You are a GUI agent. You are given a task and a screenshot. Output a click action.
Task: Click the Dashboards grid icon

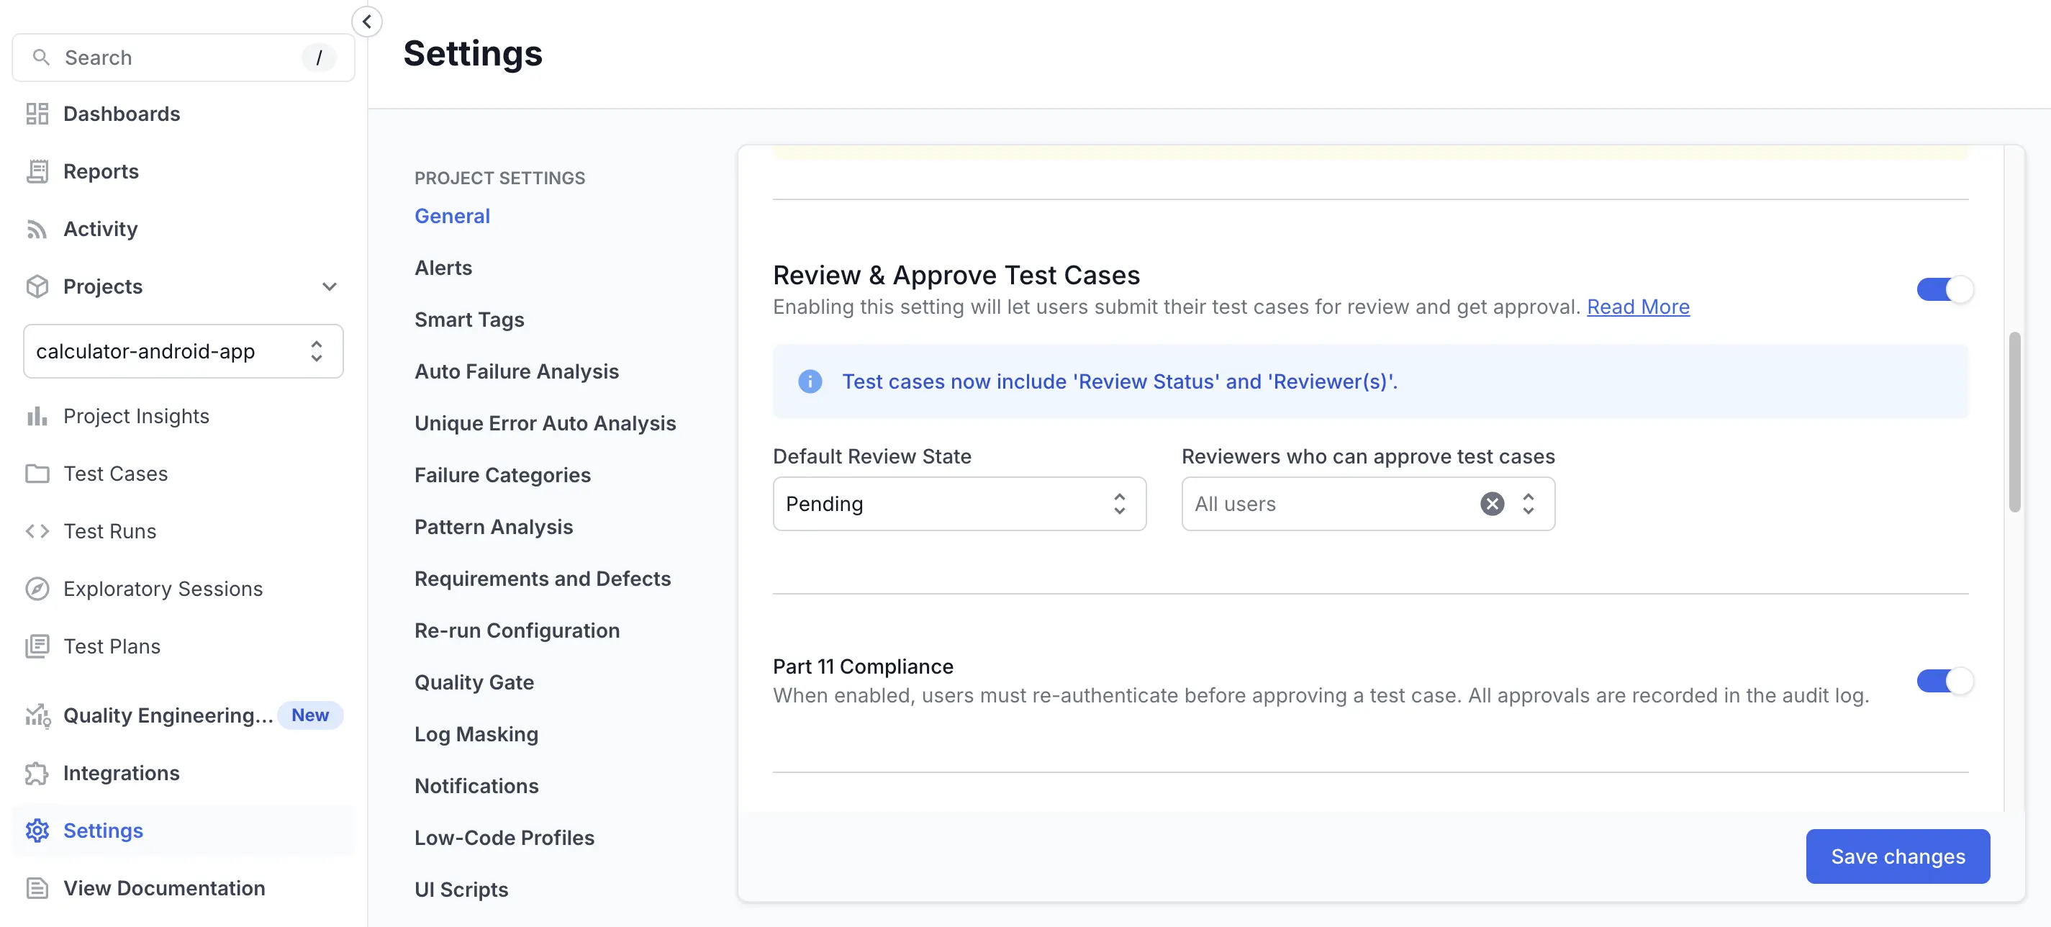tap(37, 114)
